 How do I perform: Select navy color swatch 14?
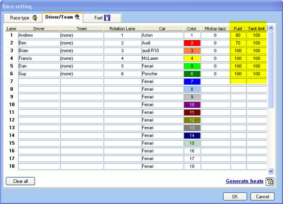coord(192,135)
